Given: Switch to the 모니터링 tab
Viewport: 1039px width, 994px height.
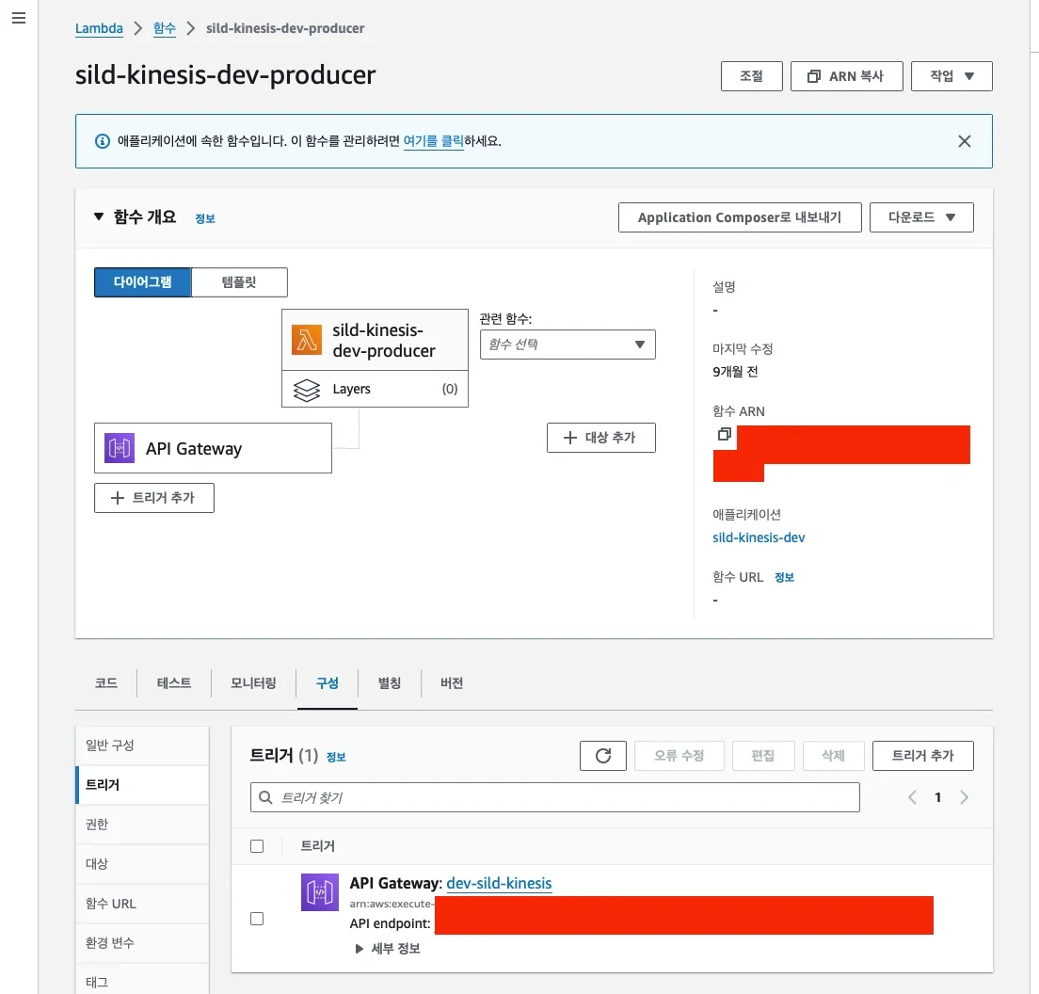Looking at the screenshot, I should [x=253, y=683].
